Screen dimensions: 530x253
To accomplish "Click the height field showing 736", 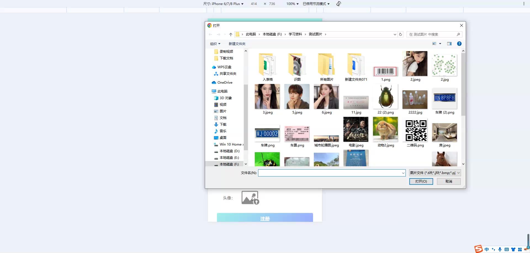I will point(272,4).
